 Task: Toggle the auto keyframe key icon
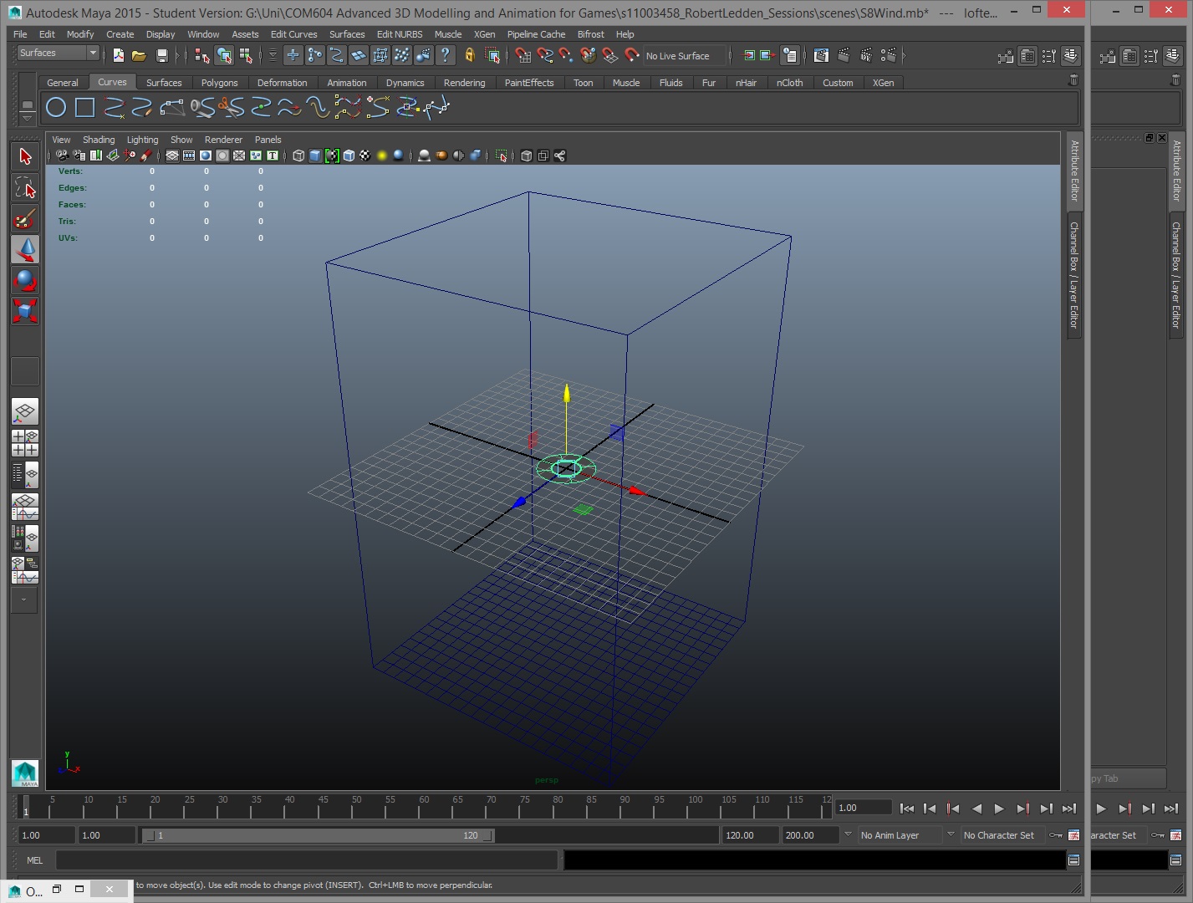click(1056, 835)
